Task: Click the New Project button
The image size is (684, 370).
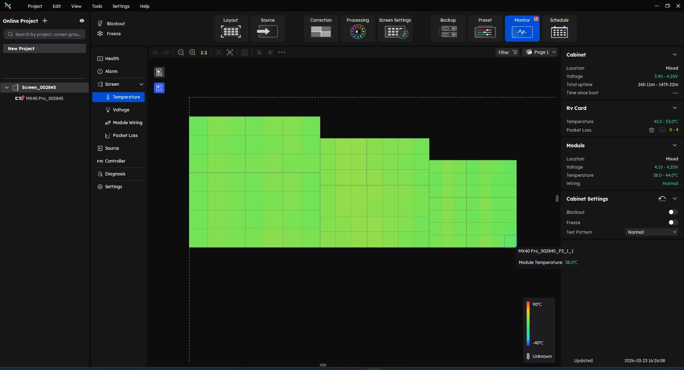Action: tap(45, 49)
